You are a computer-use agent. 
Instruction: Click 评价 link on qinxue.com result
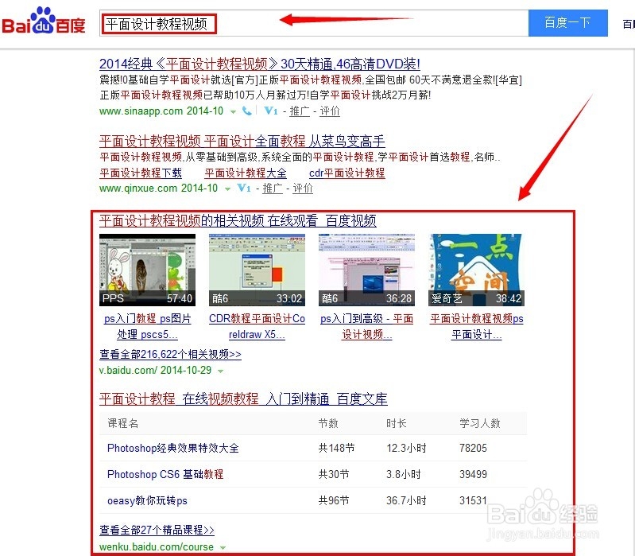(303, 188)
